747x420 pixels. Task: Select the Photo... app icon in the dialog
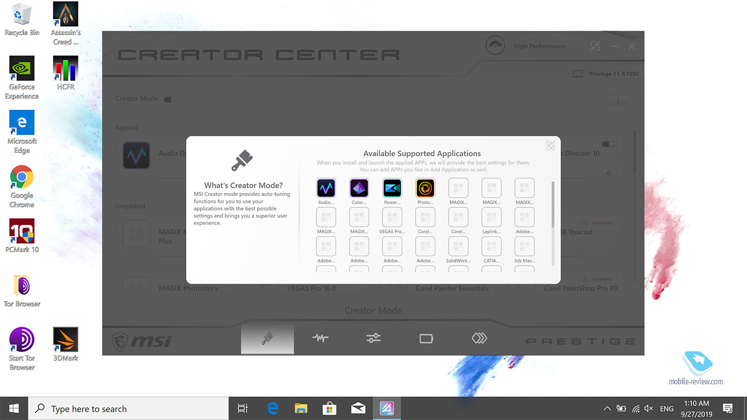pyautogui.click(x=425, y=188)
